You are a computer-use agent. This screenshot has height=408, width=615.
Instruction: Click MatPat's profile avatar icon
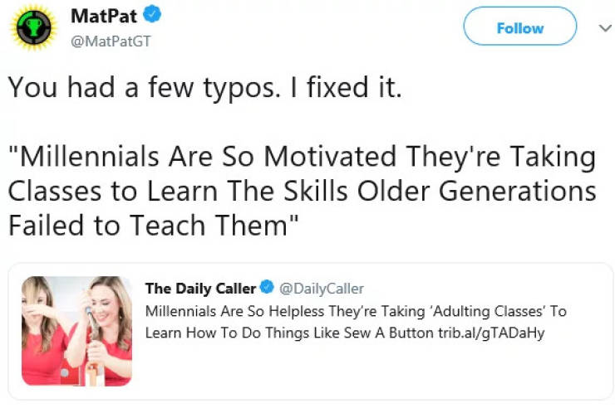tap(33, 28)
